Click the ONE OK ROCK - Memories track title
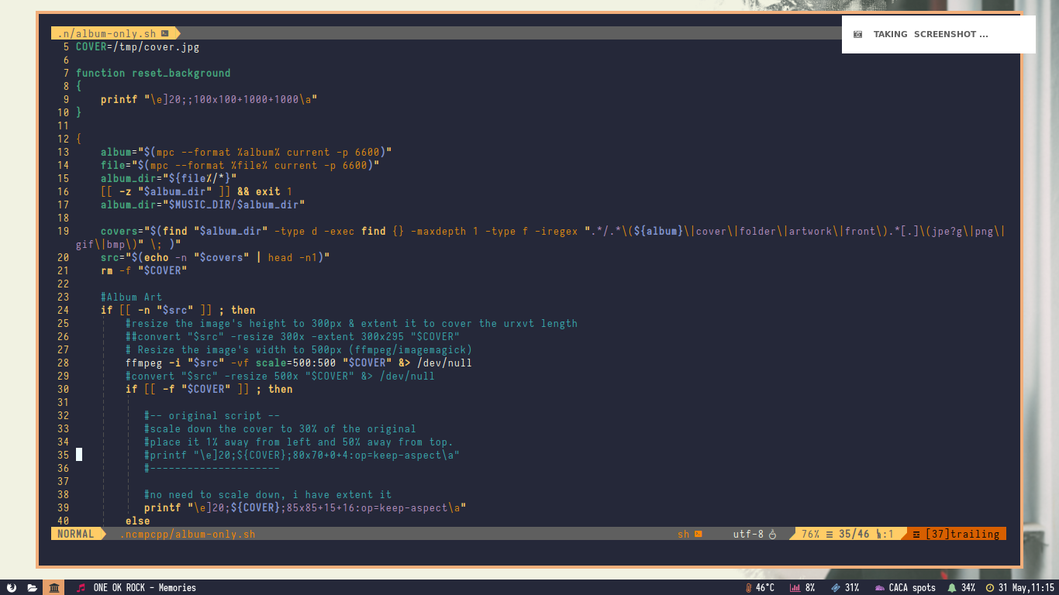This screenshot has width=1059, height=595. click(x=144, y=588)
